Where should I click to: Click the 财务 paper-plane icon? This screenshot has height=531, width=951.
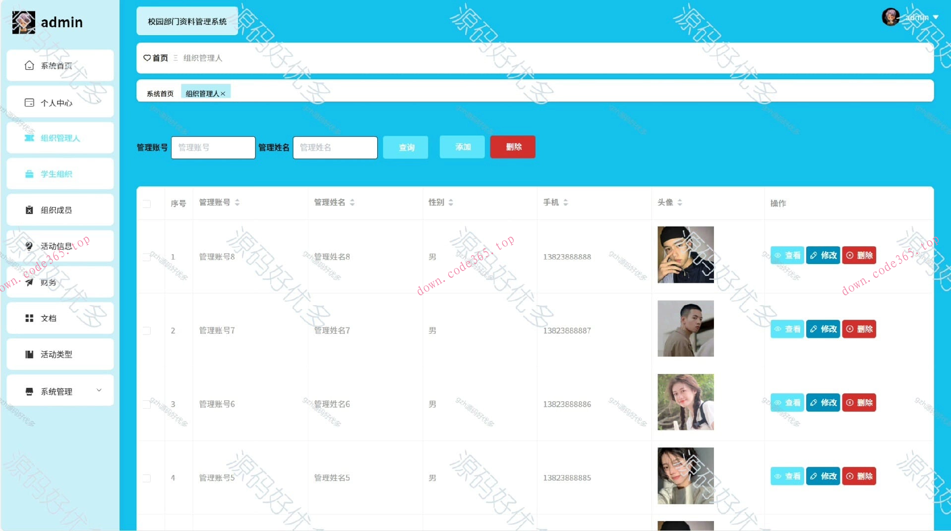click(29, 282)
